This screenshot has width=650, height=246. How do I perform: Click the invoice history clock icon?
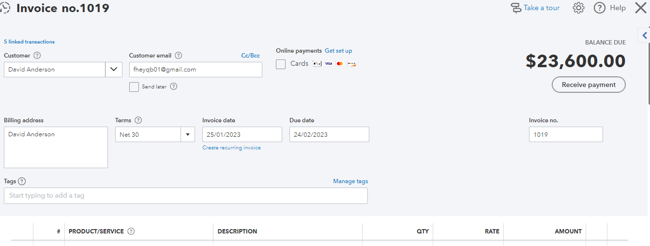click(5, 8)
